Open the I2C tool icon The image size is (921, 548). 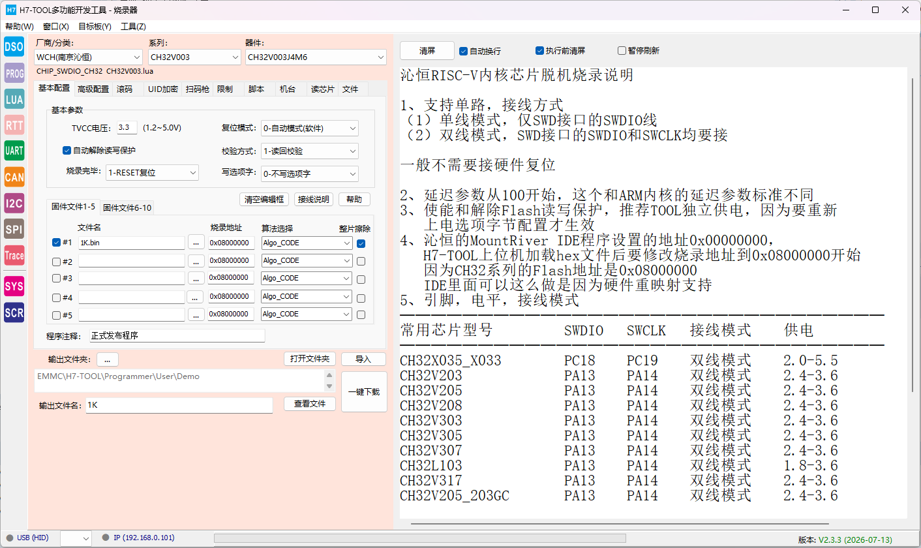tap(14, 204)
